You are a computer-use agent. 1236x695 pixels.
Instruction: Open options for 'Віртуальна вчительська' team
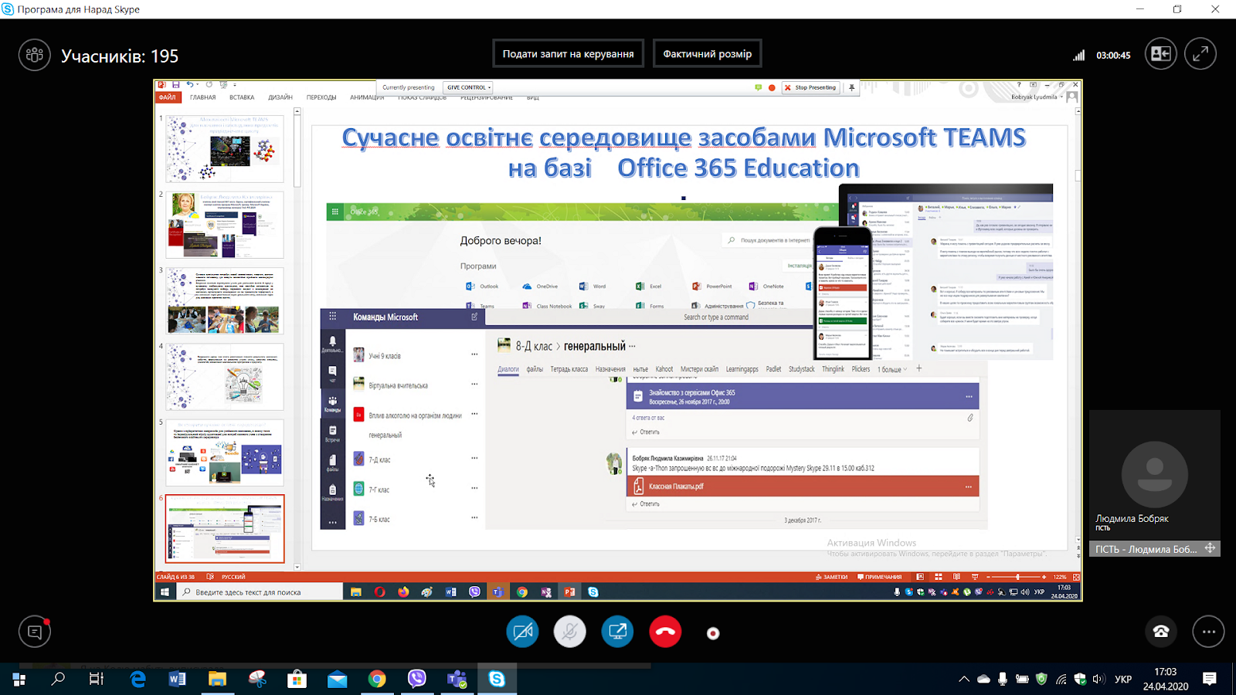click(x=474, y=385)
